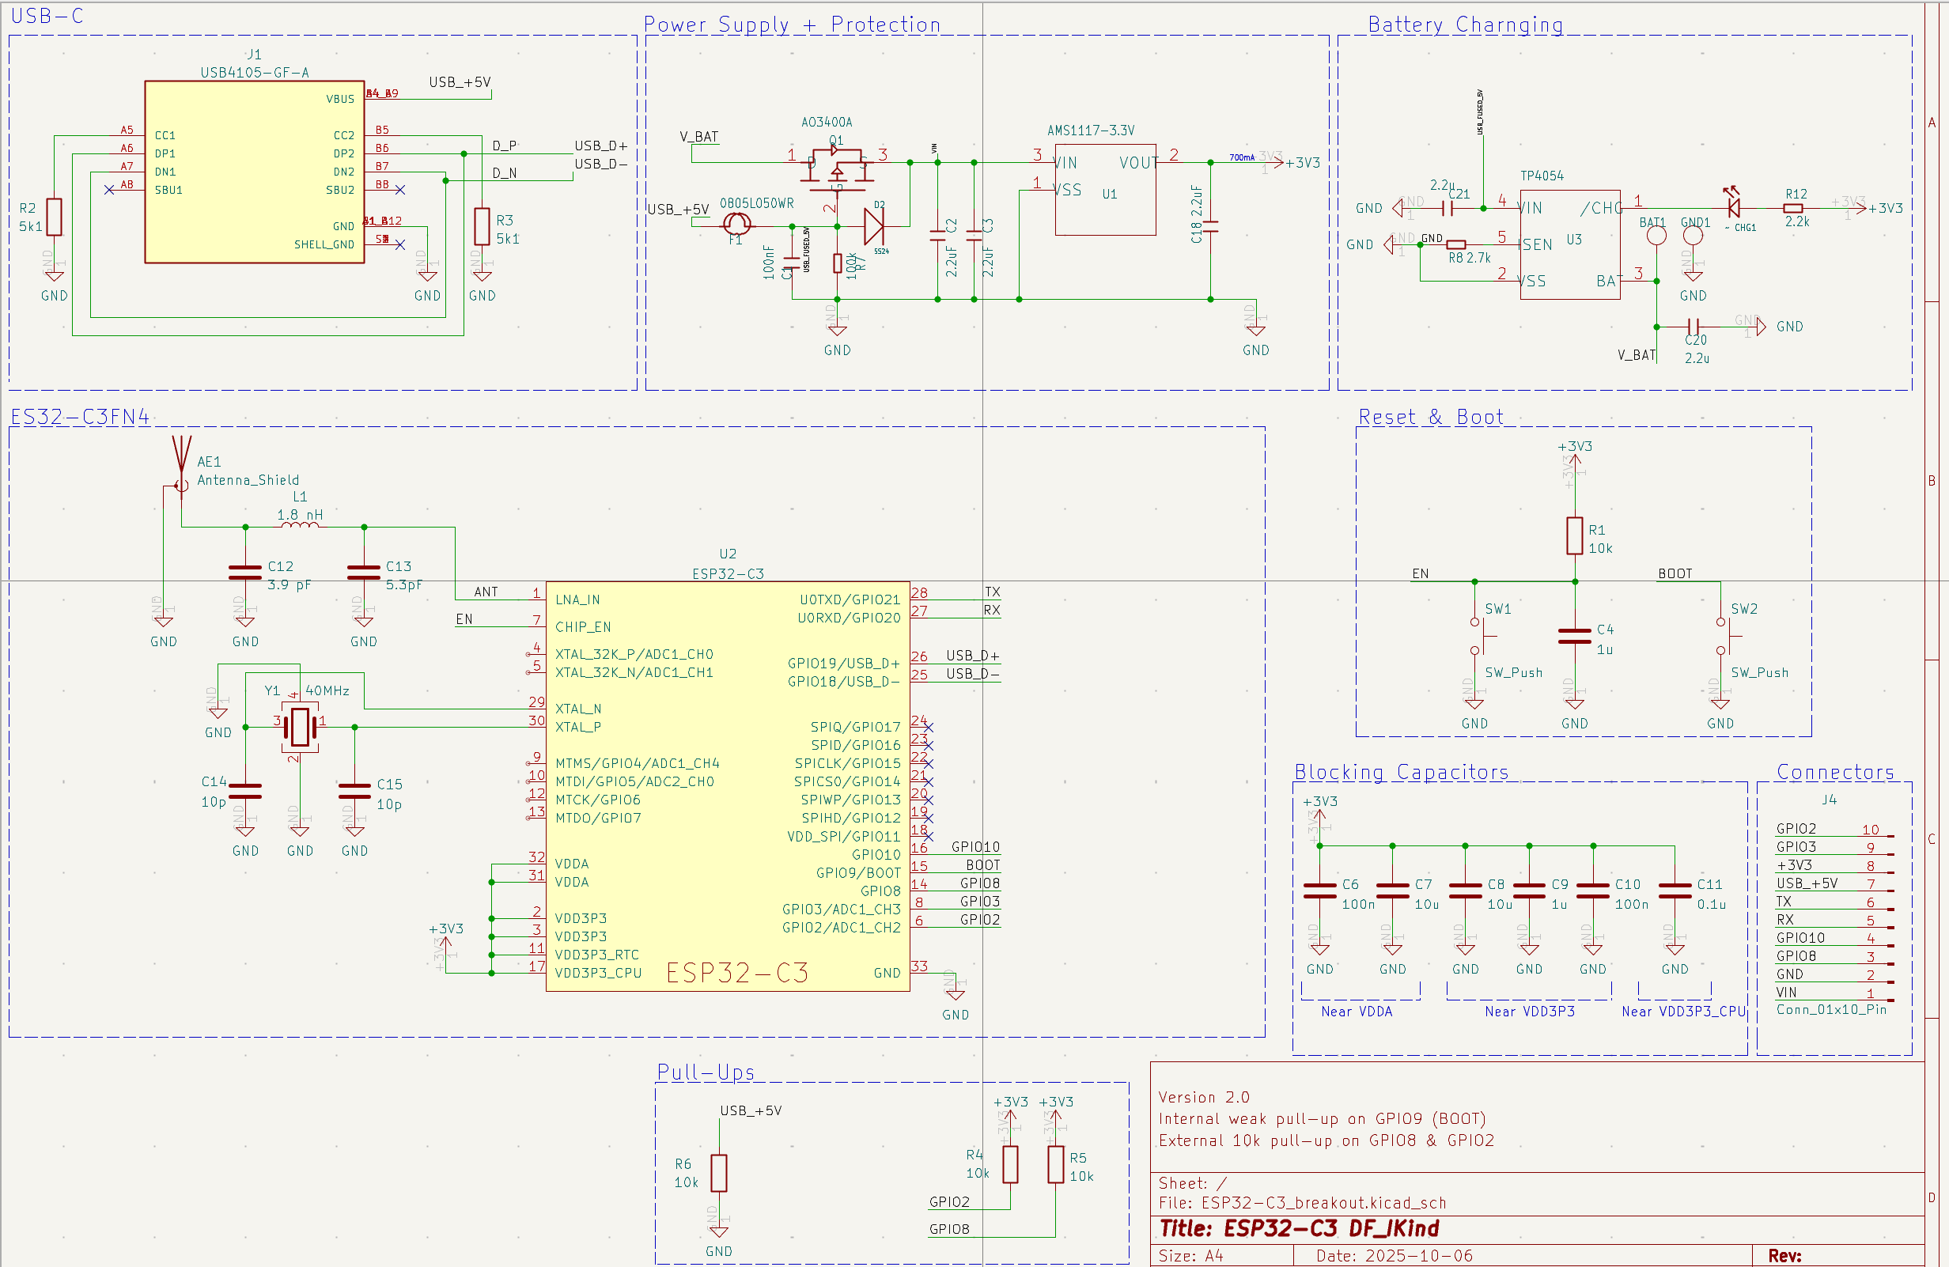
Task: Click the 'Connectors' section title
Action: click(x=1835, y=771)
